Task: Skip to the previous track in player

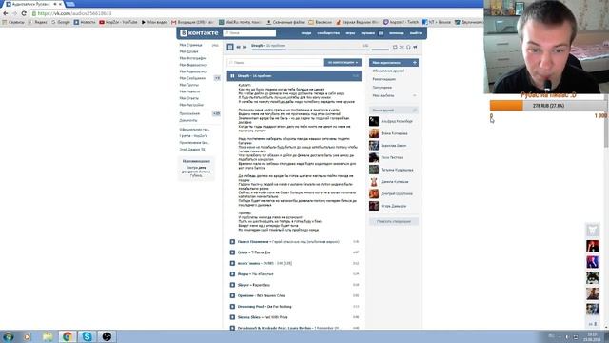Action: 239,47
